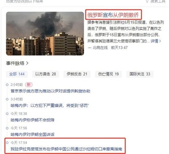The width and height of the screenshot is (169, 154).
Task: Open the smoke-over-buildings news thumbnail
Action: (45, 33)
